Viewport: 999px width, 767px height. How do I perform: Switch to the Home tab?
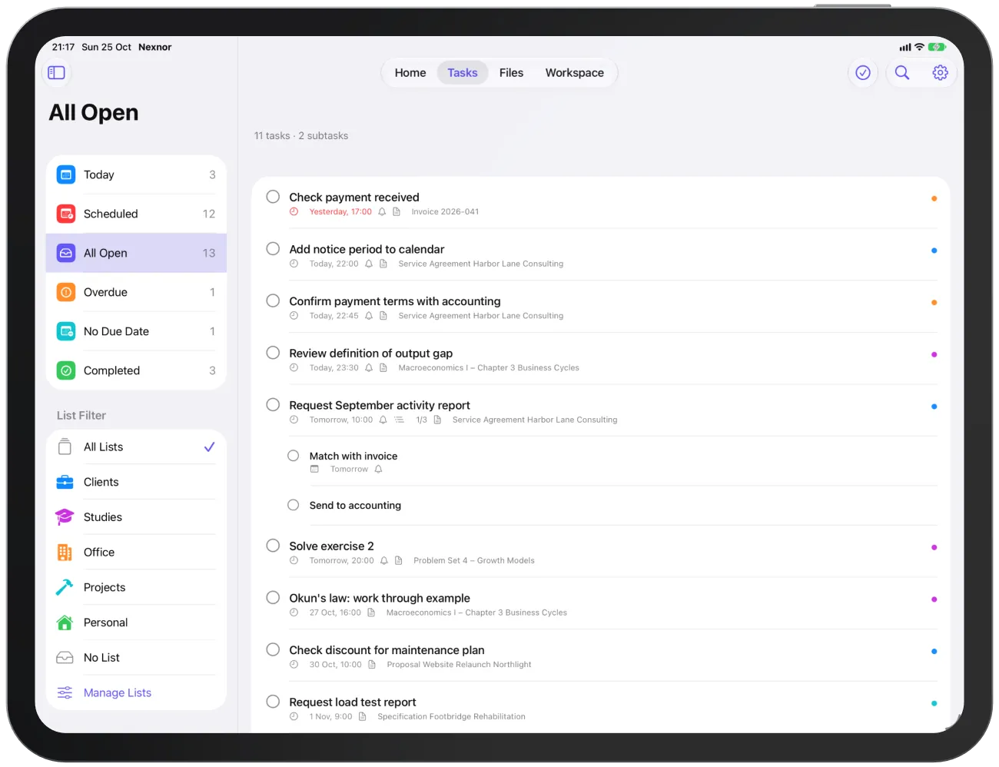coord(410,73)
